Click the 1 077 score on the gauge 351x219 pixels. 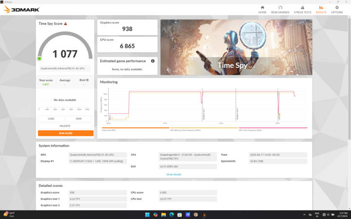[65, 54]
